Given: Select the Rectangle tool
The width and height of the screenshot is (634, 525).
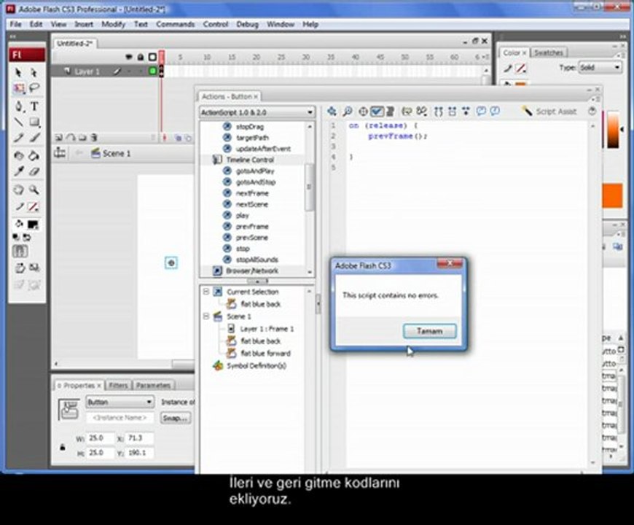Looking at the screenshot, I should pyautogui.click(x=34, y=122).
